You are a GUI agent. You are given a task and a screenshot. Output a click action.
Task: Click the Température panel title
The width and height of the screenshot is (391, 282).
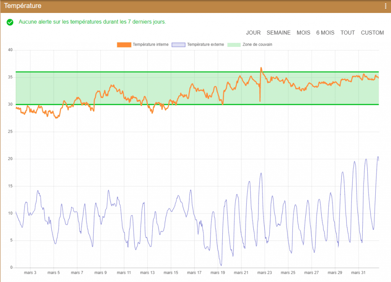click(x=23, y=6)
